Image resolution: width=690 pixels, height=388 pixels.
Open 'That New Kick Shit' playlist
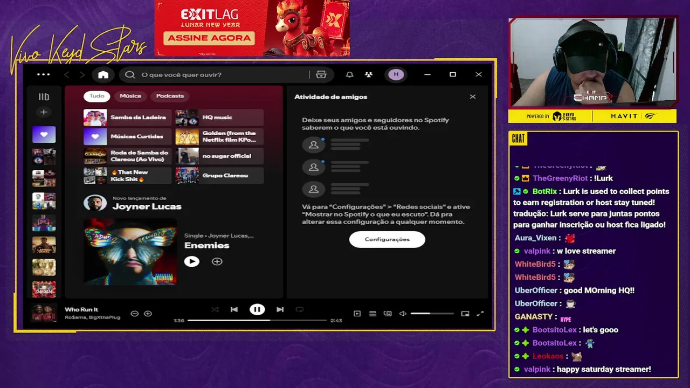[127, 176]
